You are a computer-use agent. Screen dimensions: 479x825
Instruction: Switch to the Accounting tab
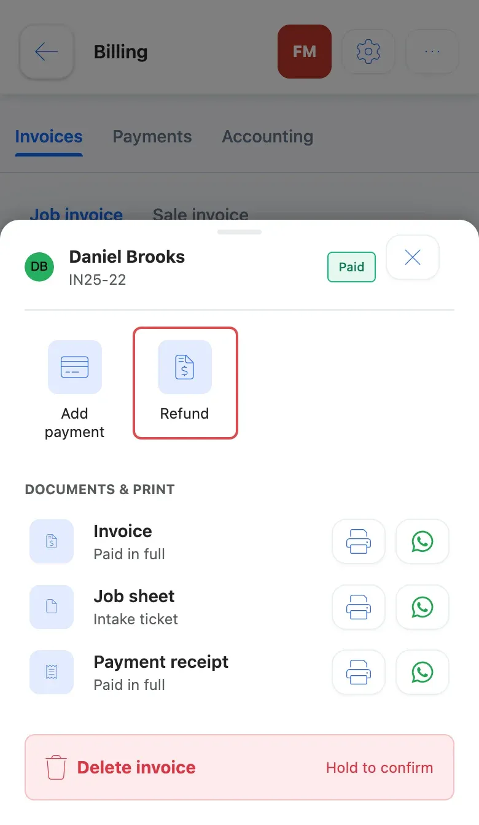coord(267,136)
